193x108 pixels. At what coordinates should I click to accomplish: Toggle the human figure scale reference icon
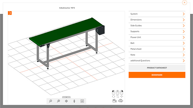coord(74,101)
